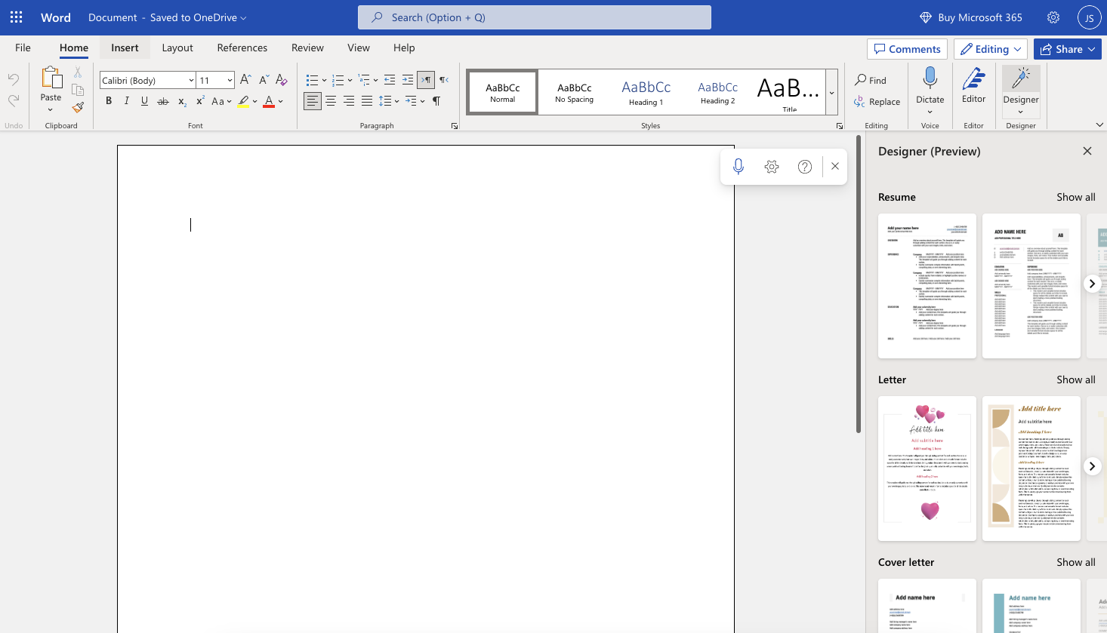Open dictation settings gear
1107x633 pixels.
(x=772, y=167)
